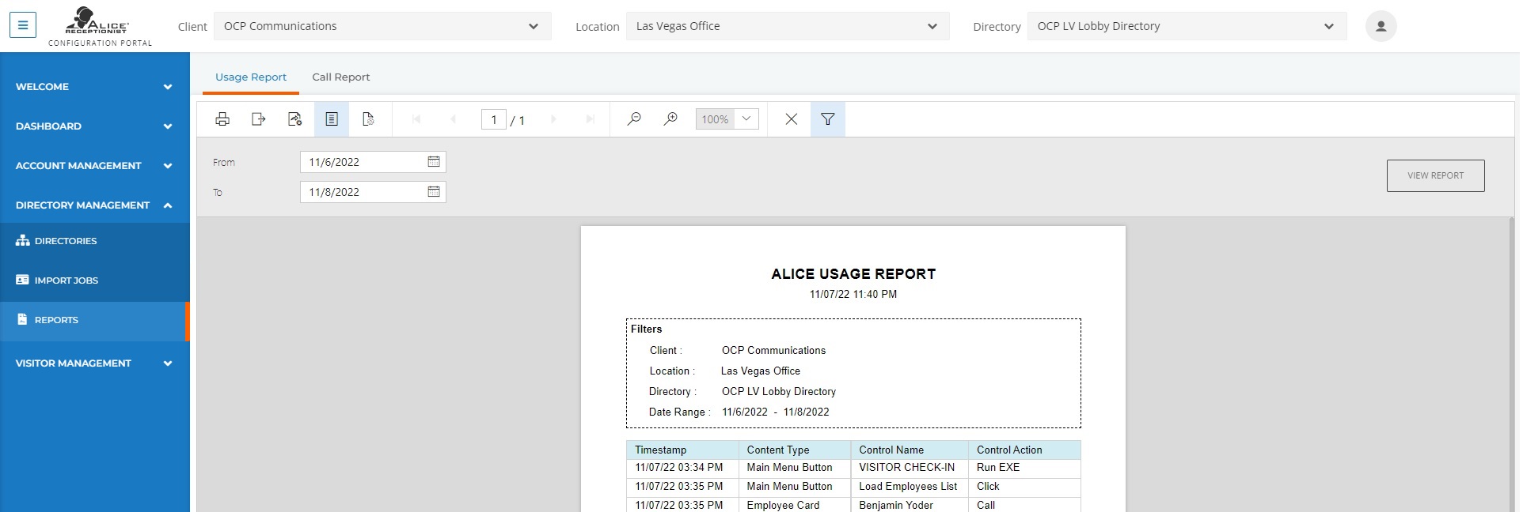
Task: Open the Directory dropdown
Action: (x=1187, y=26)
